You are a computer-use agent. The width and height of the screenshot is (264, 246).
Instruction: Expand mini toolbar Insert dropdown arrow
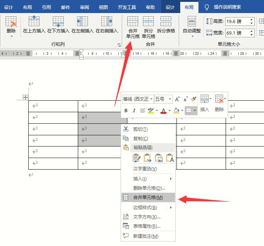pos(210,98)
